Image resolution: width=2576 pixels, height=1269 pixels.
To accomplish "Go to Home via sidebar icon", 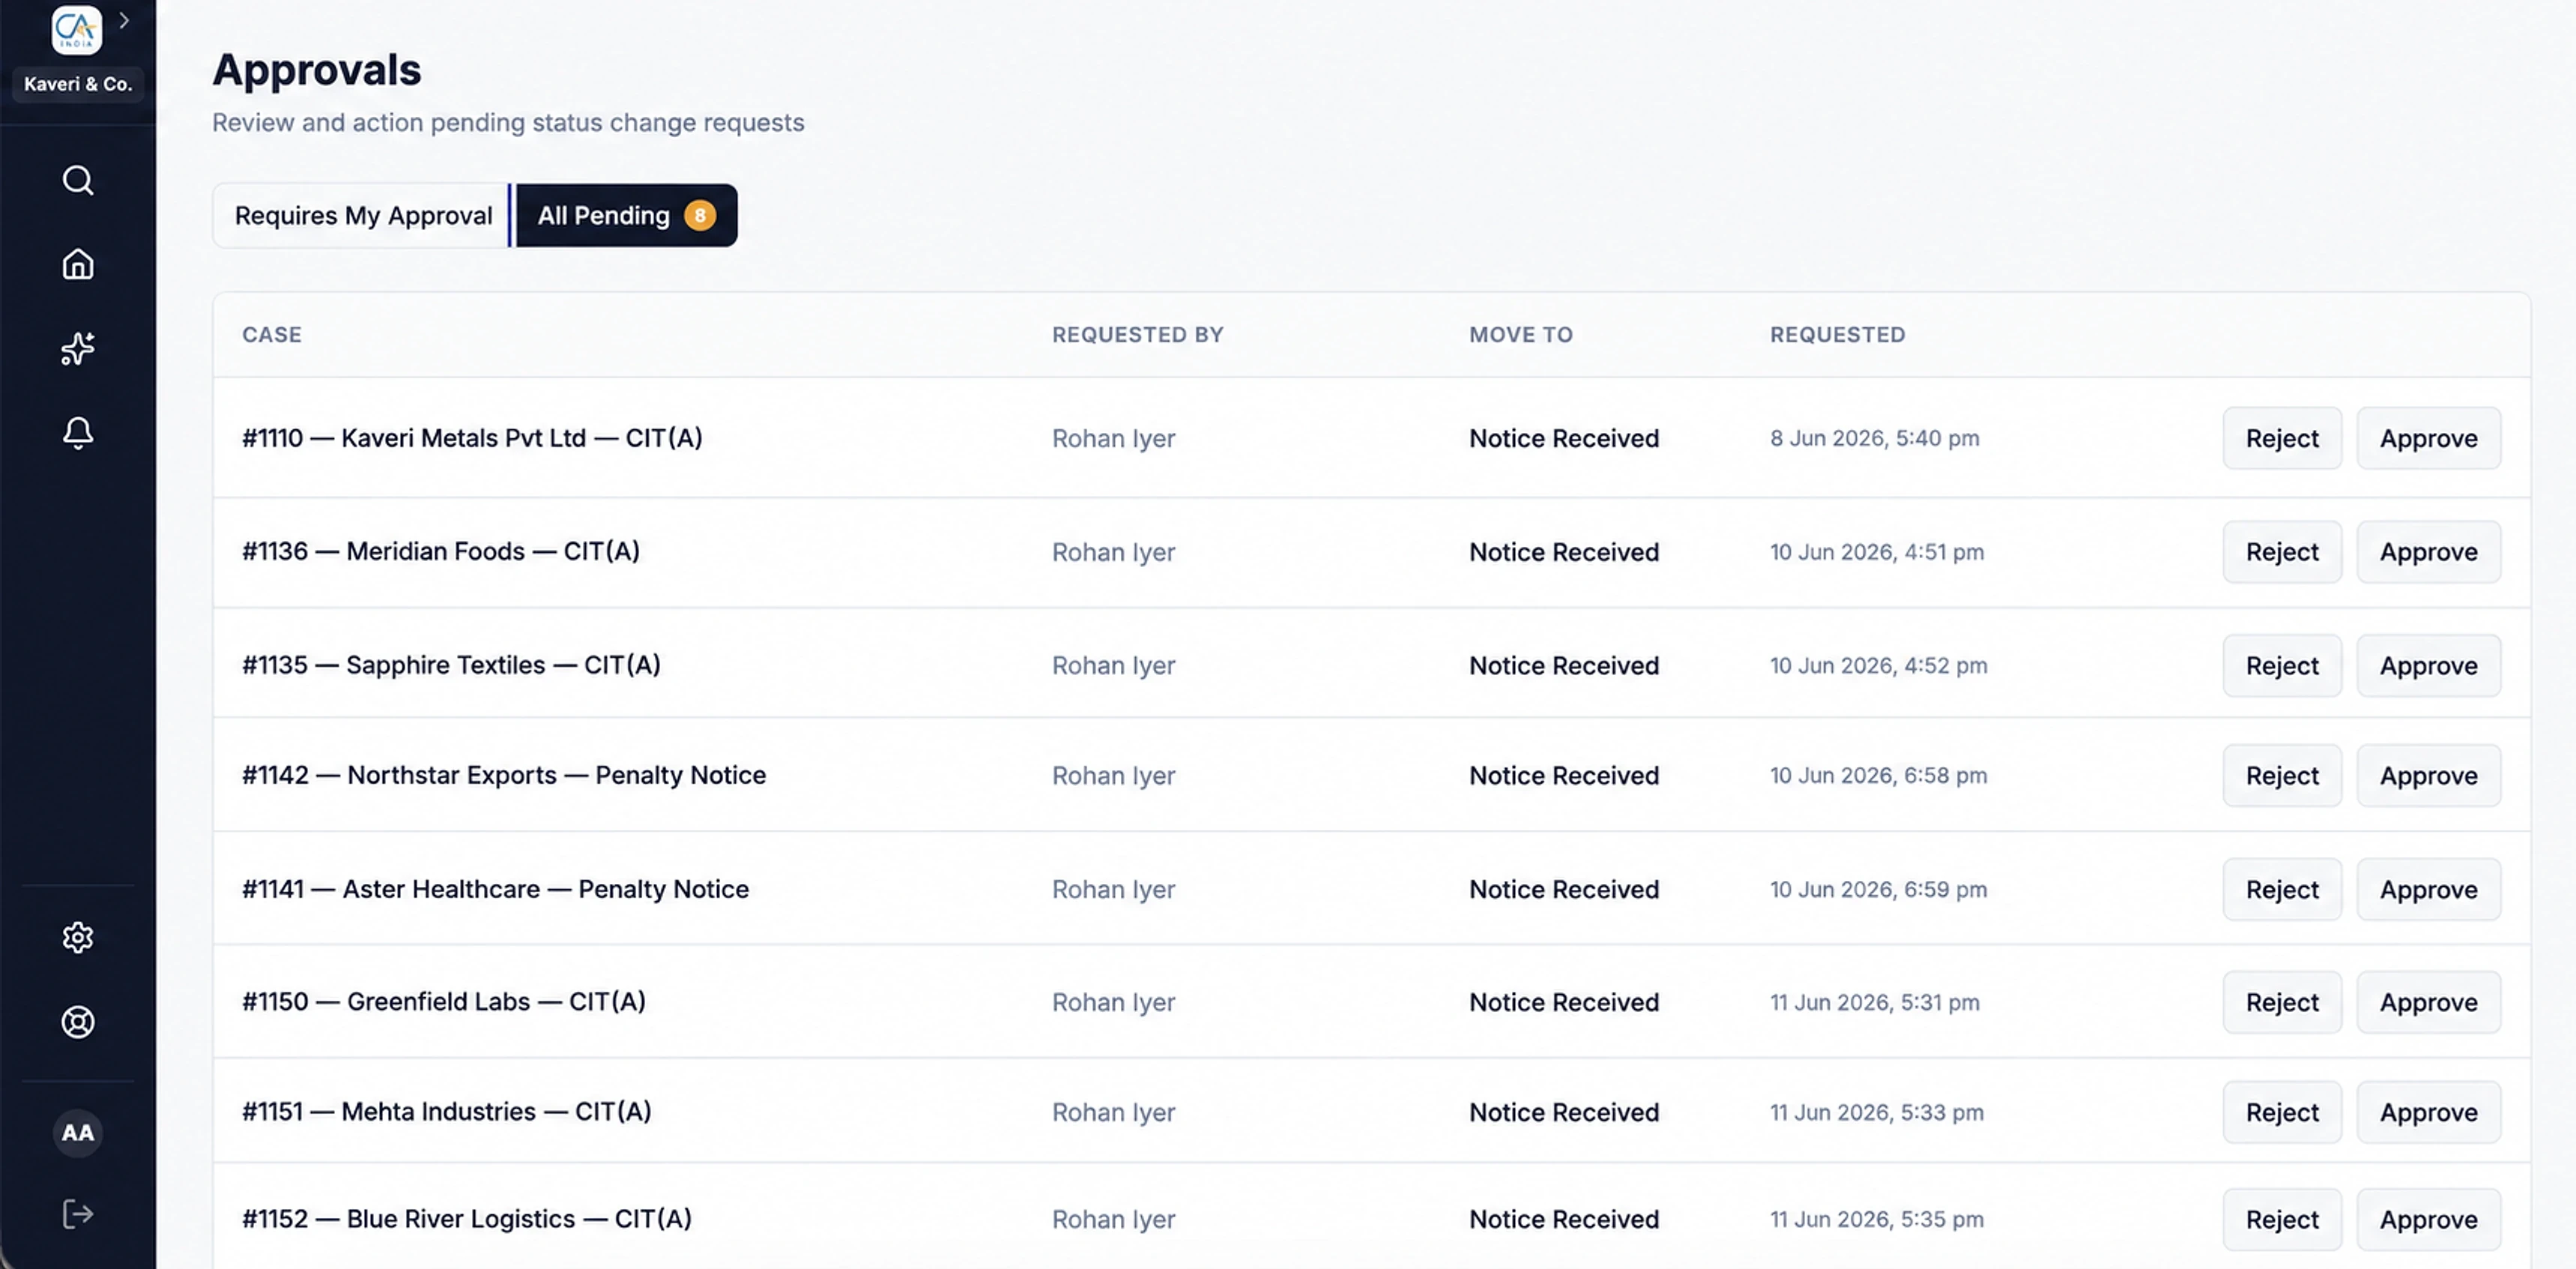I will click(x=78, y=264).
